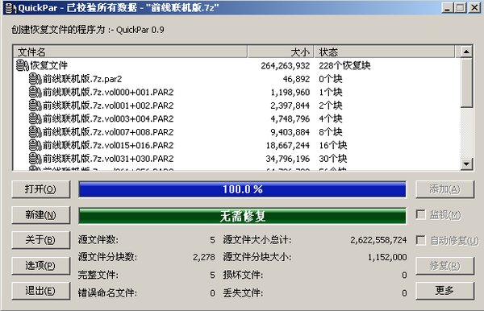This screenshot has width=484, height=311.
Task: Open the 关于(B) dialog
Action: tap(41, 240)
